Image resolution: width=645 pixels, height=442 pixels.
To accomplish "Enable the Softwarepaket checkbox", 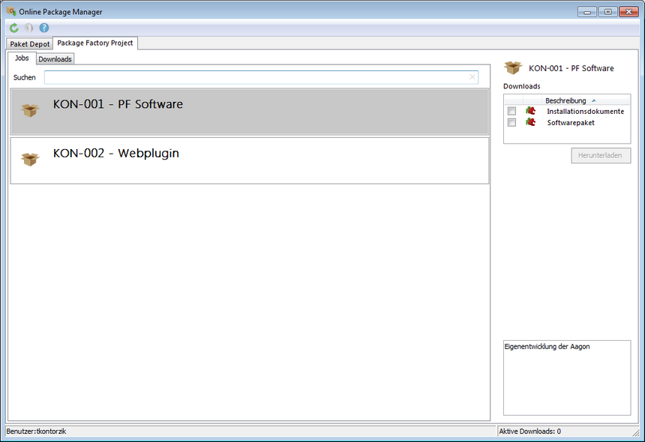I will [x=511, y=122].
